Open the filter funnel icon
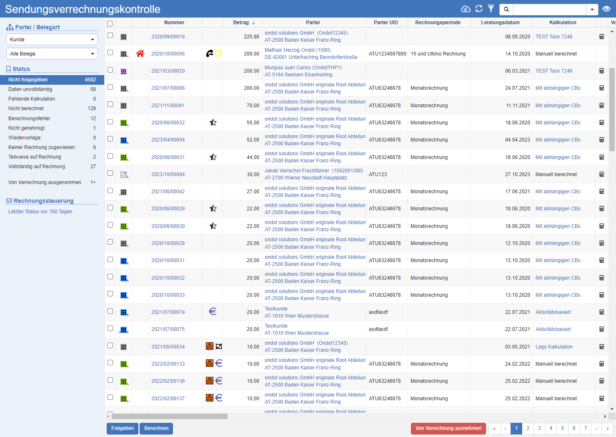This screenshot has height=437, width=616. pos(491,9)
